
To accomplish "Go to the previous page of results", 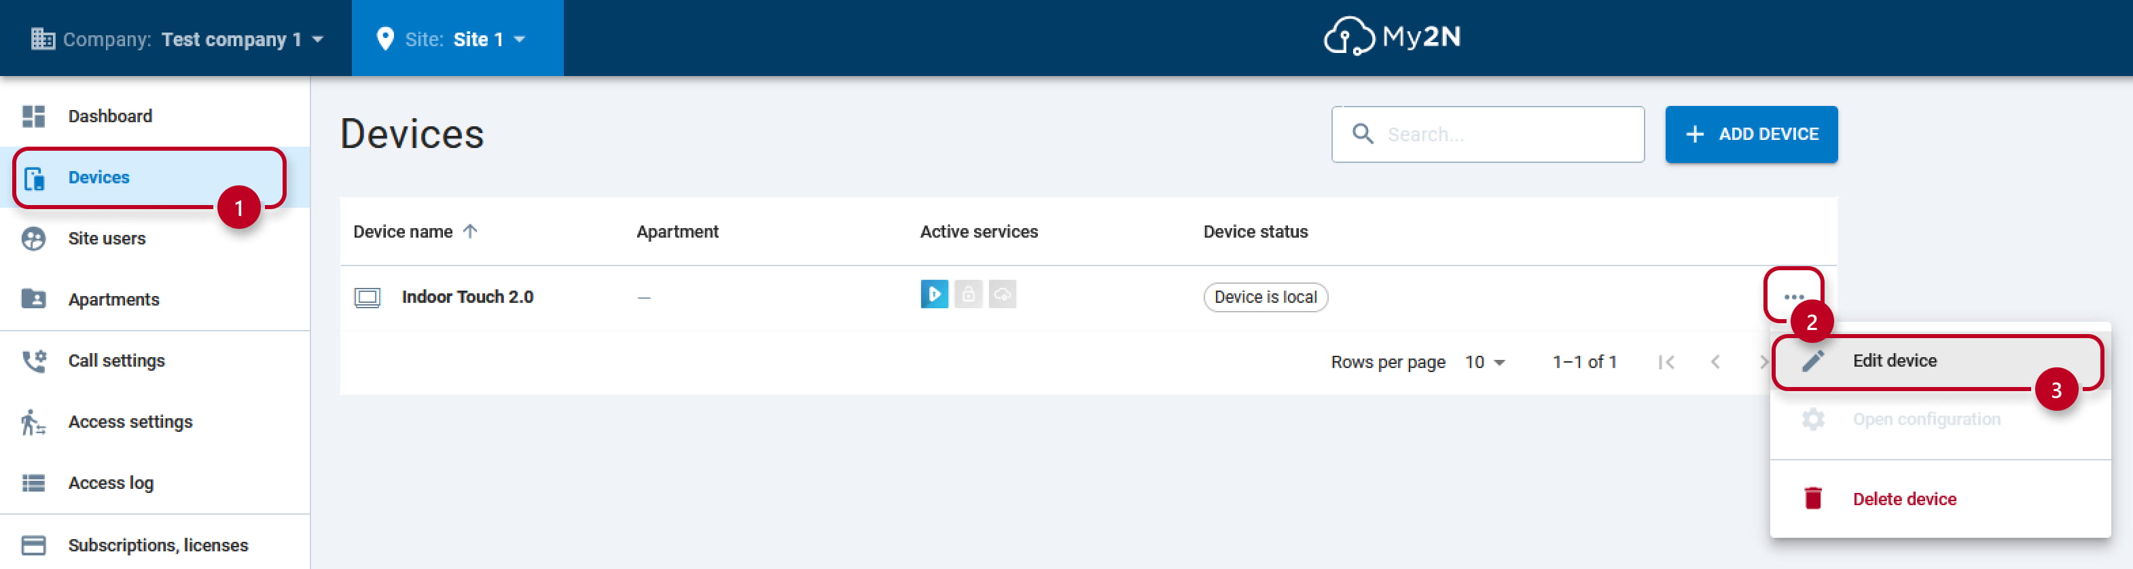I will click(x=1715, y=363).
